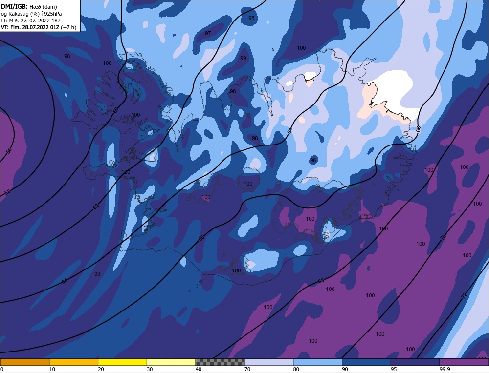The height and width of the screenshot is (373, 489).
Task: Click the 'VT: Fim. 28.07.2022 01Z (+7 h)' line
Action: (38, 27)
